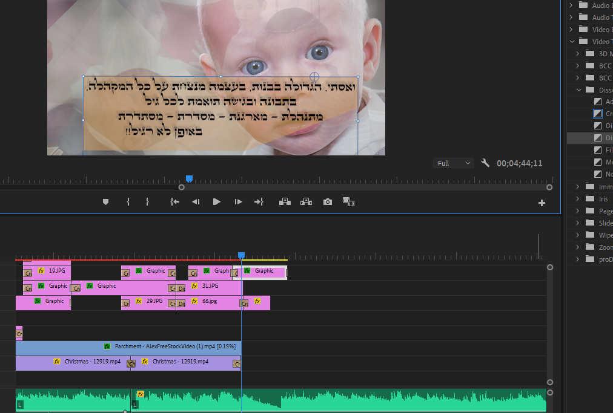Click the Cr transition between the Christmas clips
The width and height of the screenshot is (613, 413).
click(131, 364)
